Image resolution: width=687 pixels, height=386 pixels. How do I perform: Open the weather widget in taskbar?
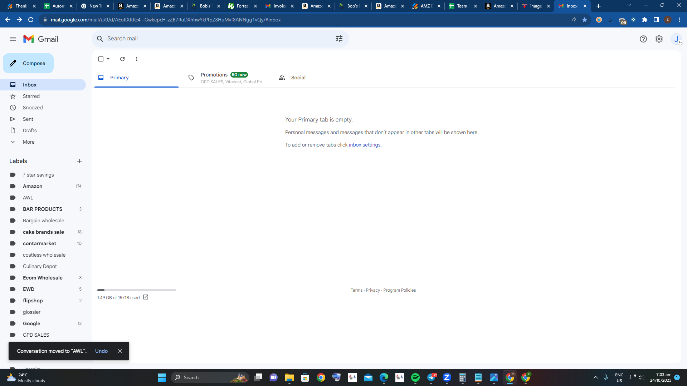(26, 377)
